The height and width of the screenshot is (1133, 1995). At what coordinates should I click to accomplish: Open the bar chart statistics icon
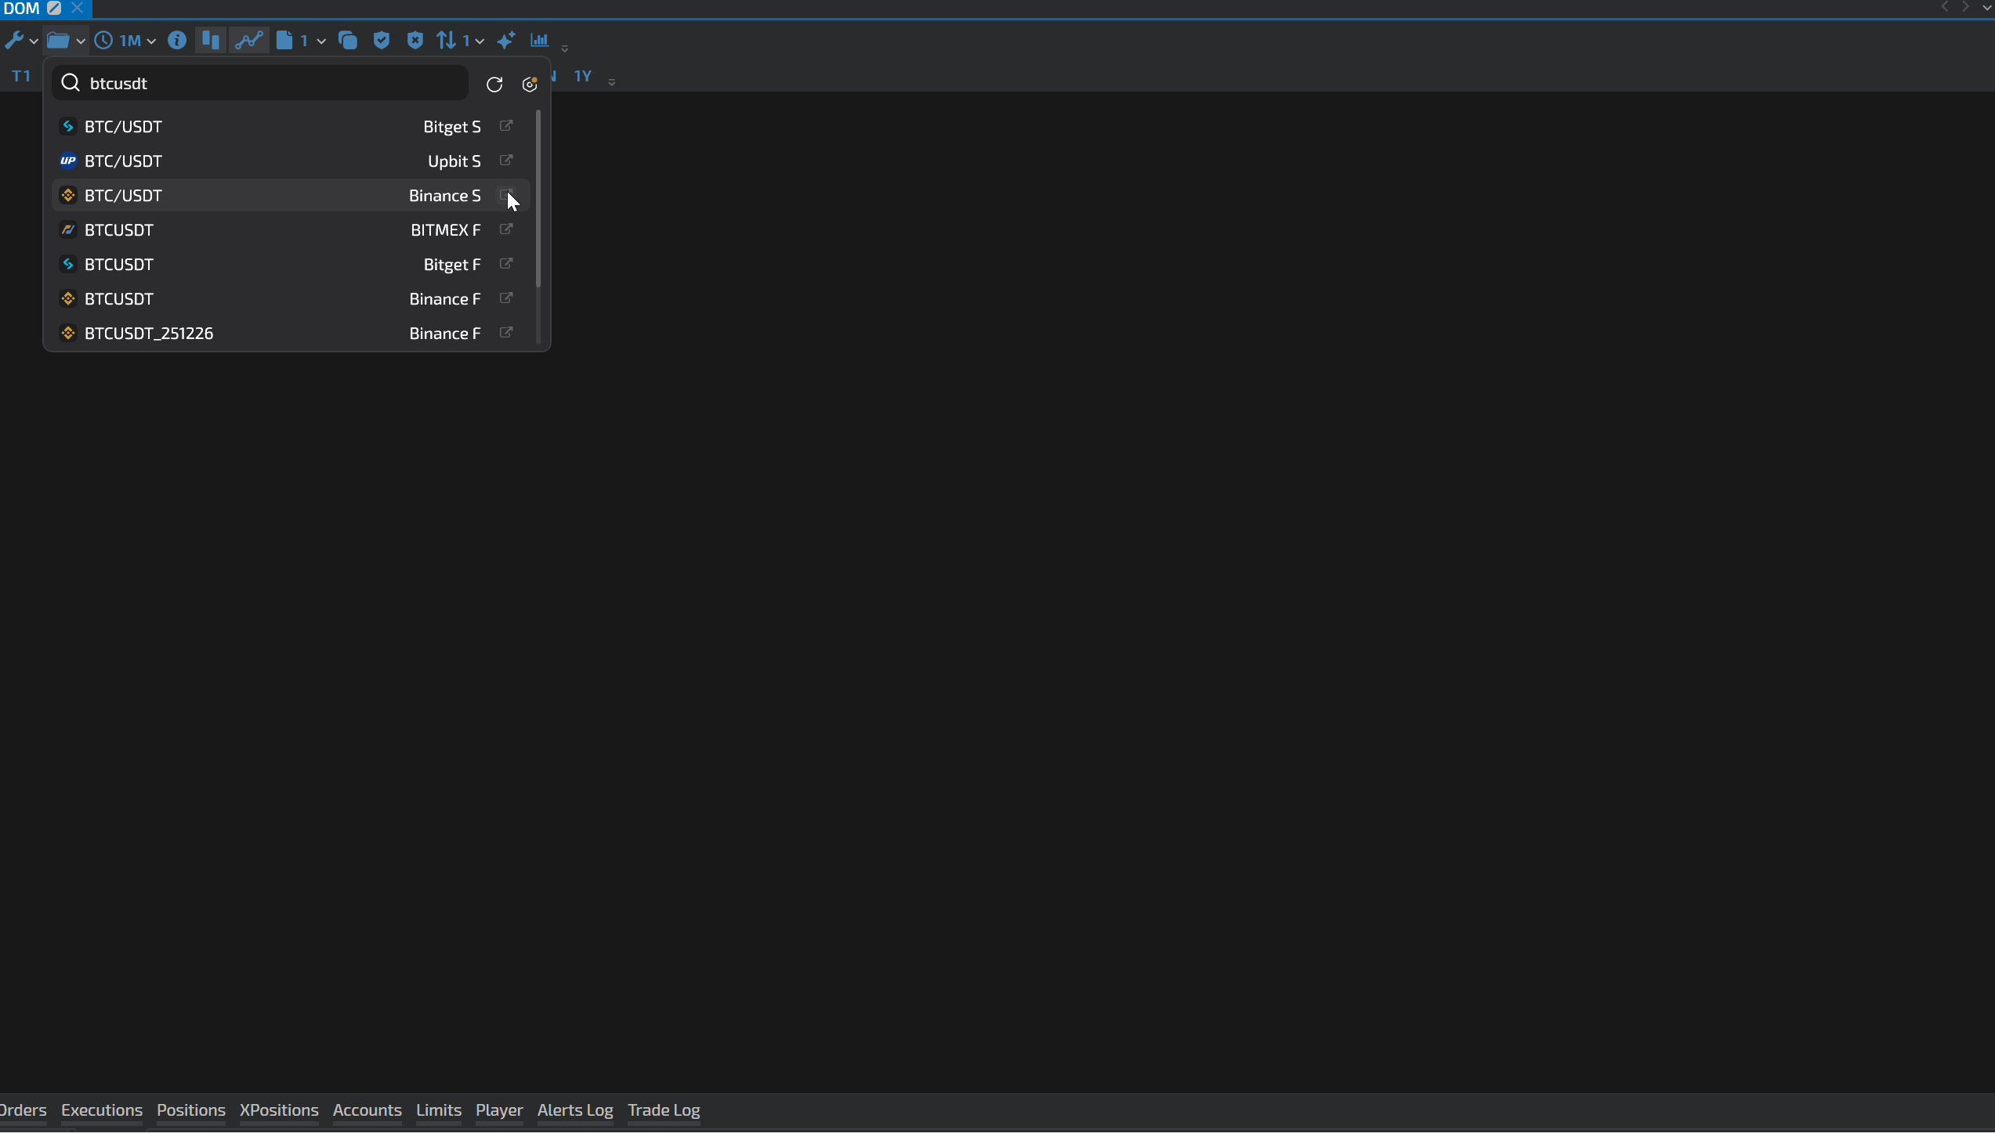pyautogui.click(x=540, y=41)
